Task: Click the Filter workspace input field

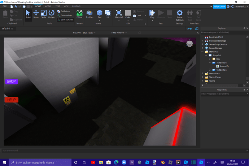Action: 224,32
